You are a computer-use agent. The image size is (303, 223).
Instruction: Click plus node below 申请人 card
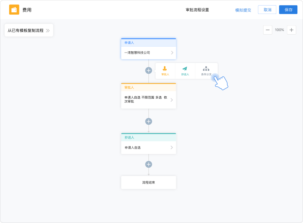pyautogui.click(x=149, y=70)
